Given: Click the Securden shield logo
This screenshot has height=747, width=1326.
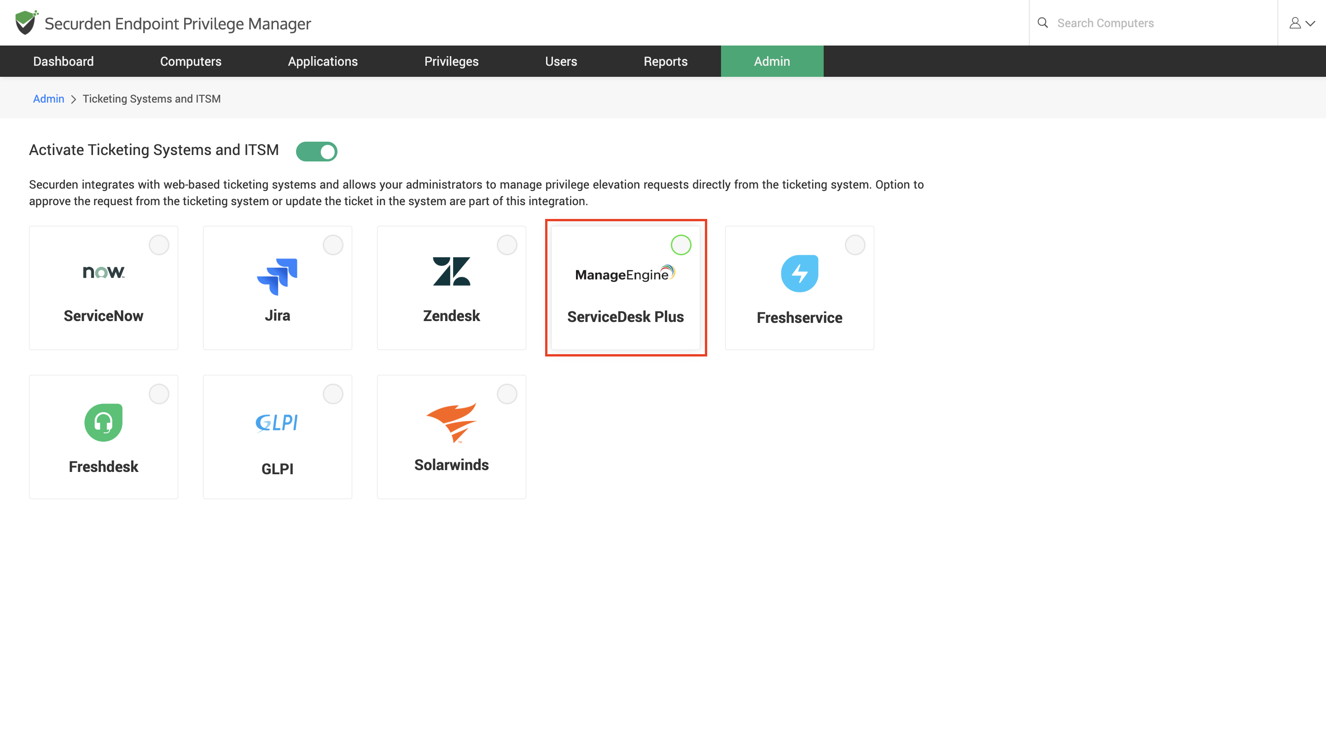Looking at the screenshot, I should [x=26, y=23].
